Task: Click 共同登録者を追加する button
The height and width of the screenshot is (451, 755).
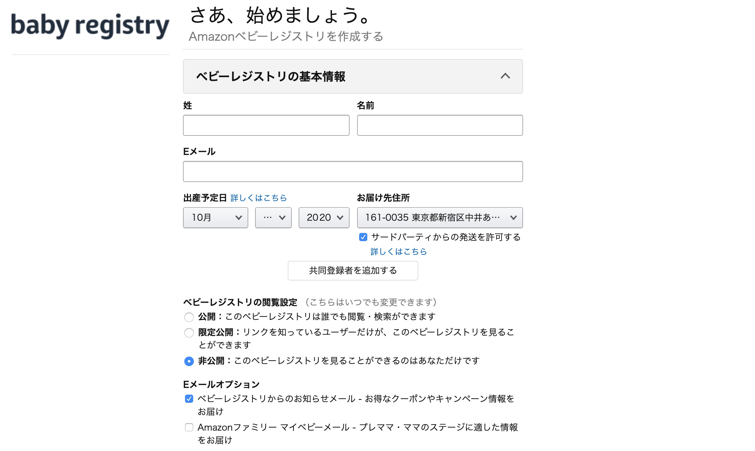Action: [353, 271]
